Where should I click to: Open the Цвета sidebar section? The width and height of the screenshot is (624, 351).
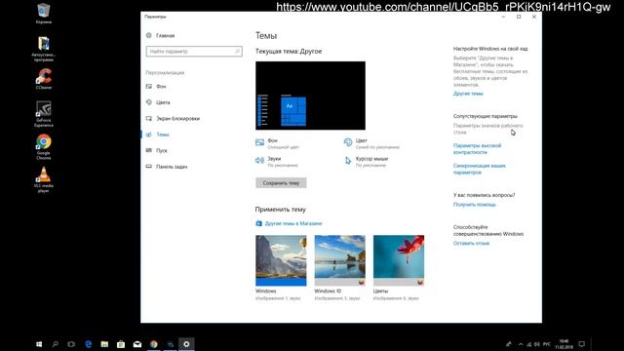(158, 102)
